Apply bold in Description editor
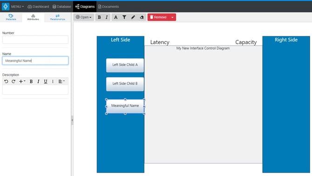Viewport: 312px width, 176px height. pyautogui.click(x=31, y=81)
